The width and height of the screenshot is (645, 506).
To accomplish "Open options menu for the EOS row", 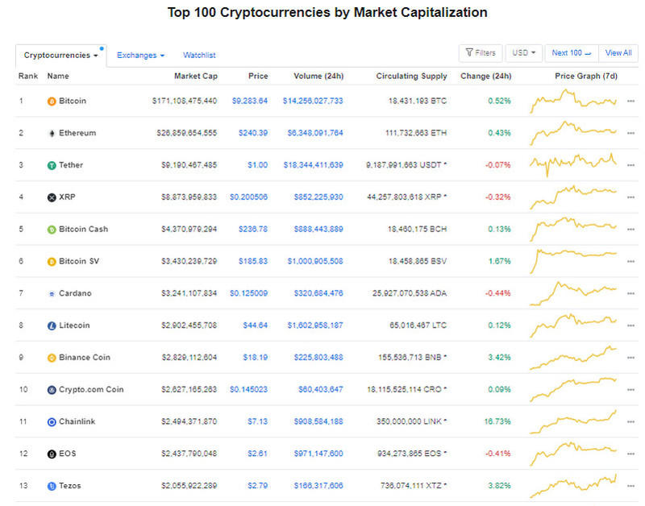I will pyautogui.click(x=630, y=454).
